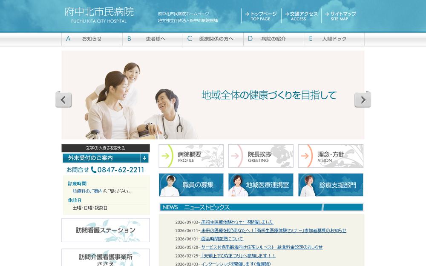Open 理念・方針 VISION button

[331, 156]
